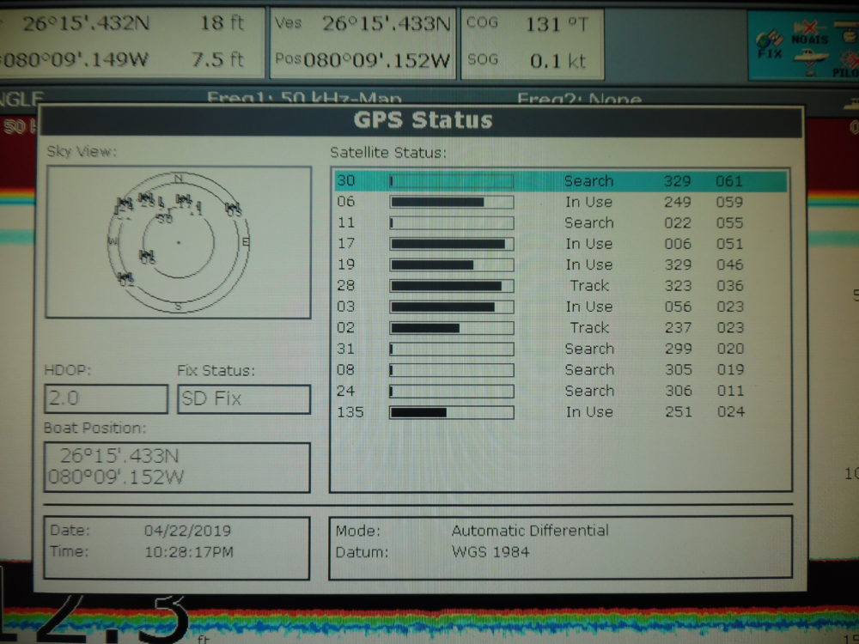Image resolution: width=859 pixels, height=644 pixels.
Task: Tap the NO AIS status icon
Action: coord(810,34)
